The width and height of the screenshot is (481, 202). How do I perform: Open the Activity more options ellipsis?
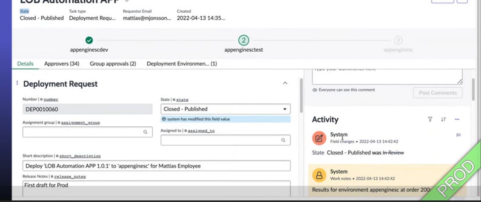pos(457,119)
